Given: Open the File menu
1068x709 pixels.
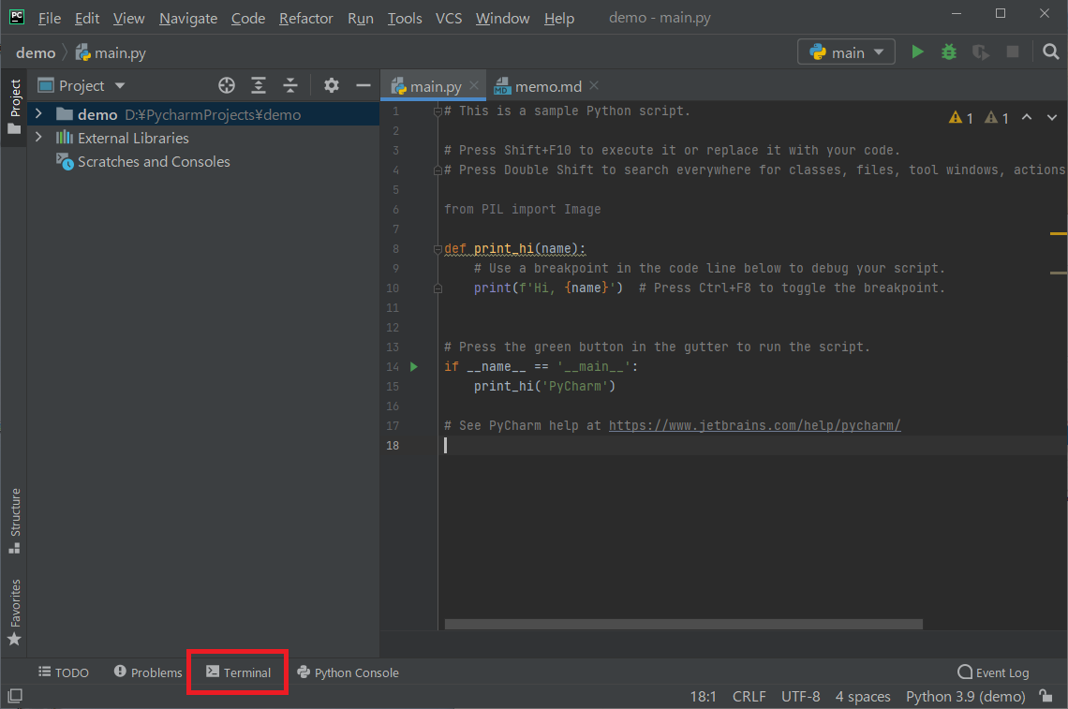Looking at the screenshot, I should pos(49,18).
